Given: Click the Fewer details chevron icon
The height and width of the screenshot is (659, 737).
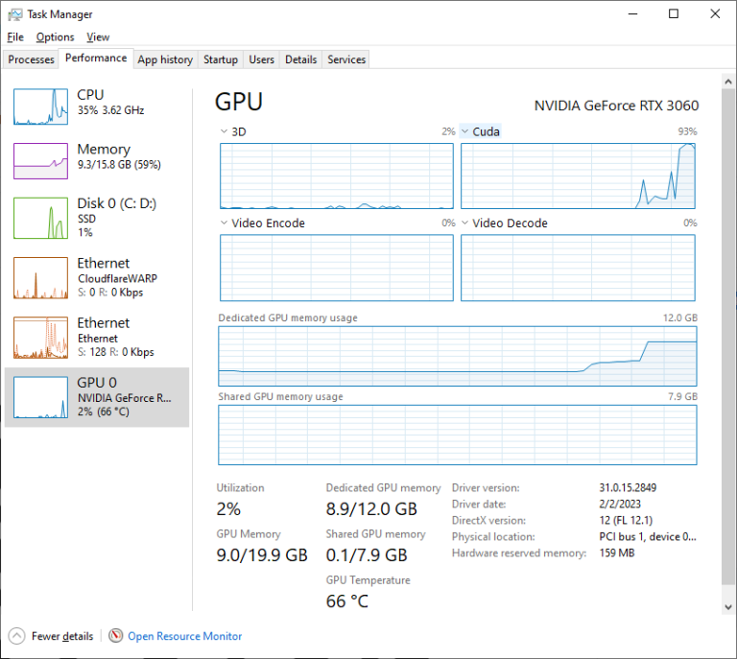Looking at the screenshot, I should (x=17, y=636).
